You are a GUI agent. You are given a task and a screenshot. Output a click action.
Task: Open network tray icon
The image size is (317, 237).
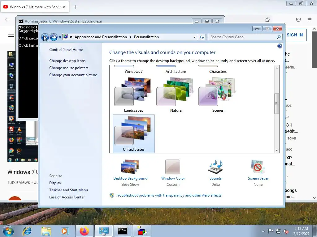pos(278,231)
